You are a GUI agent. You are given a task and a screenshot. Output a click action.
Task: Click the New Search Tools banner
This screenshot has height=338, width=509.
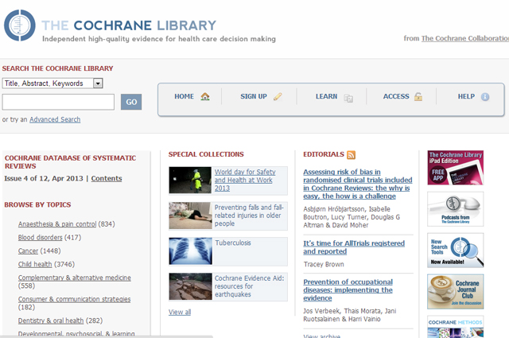[456, 251]
